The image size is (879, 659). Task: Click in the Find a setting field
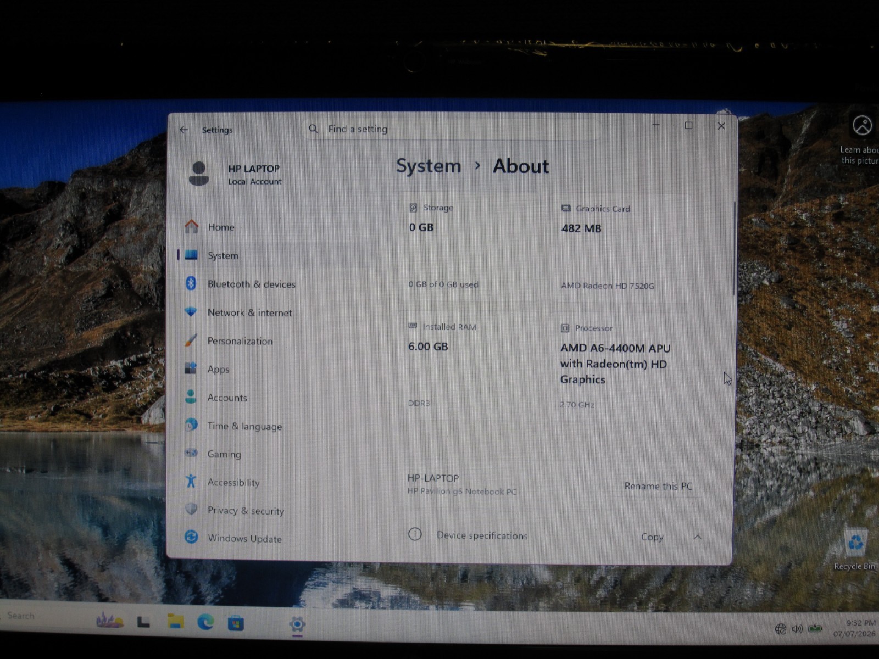(452, 129)
